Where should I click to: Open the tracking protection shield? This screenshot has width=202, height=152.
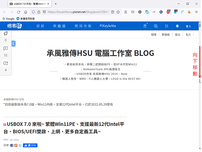[x=33, y=12]
